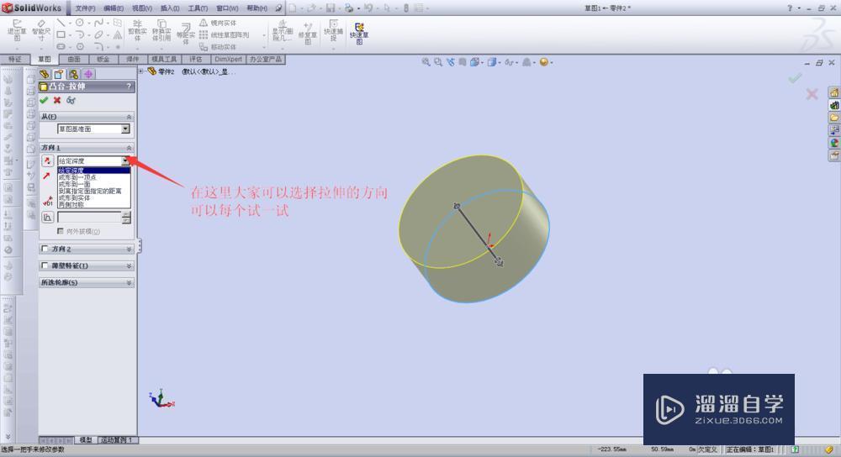Image resolution: width=841 pixels, height=457 pixels.
Task: Switch to the 曲面 (Surfaces) tab
Action: pos(74,59)
